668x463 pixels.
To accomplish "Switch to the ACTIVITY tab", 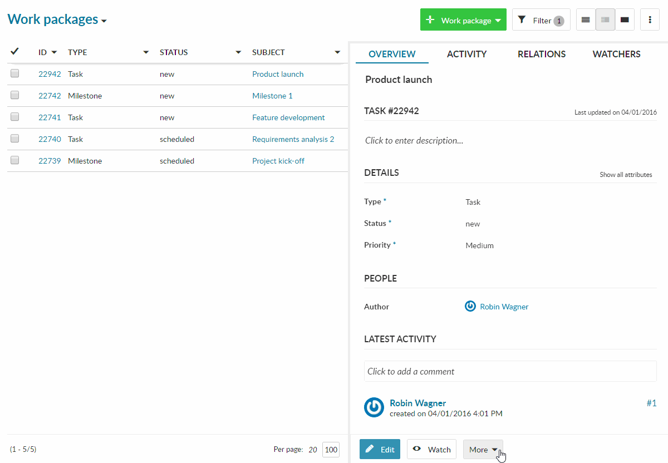I will 466,54.
